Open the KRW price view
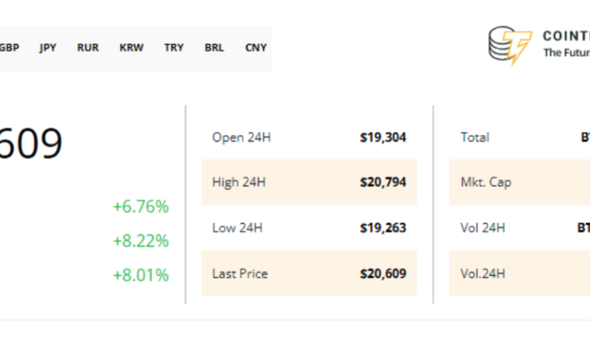 tap(131, 48)
